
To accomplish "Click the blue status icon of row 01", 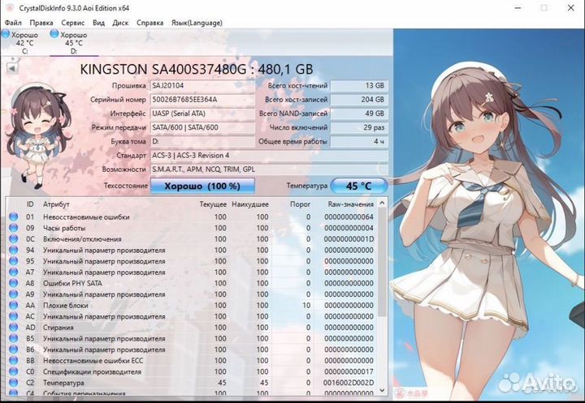I will tap(14, 217).
